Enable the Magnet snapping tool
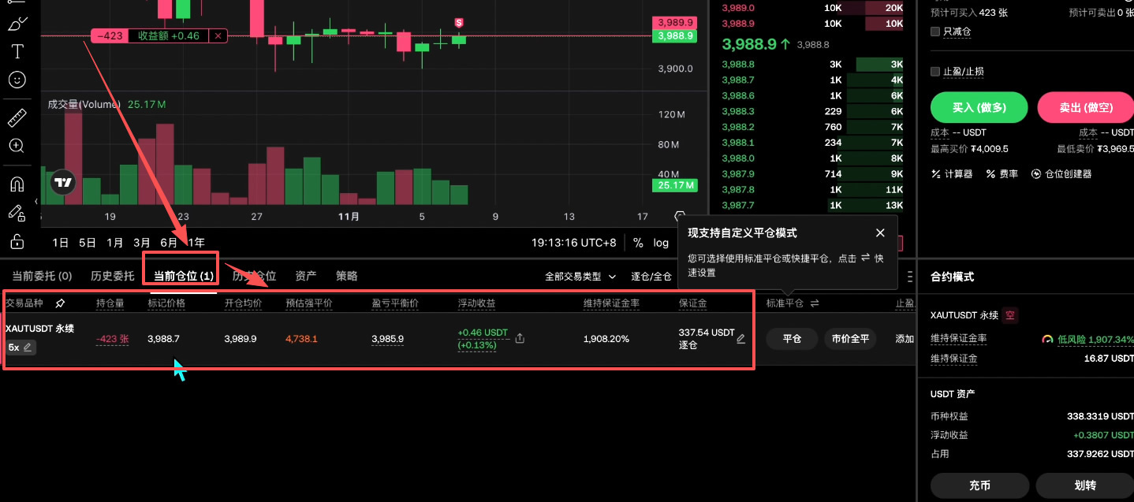Screen dimensions: 1134x502 pyautogui.click(x=17, y=184)
